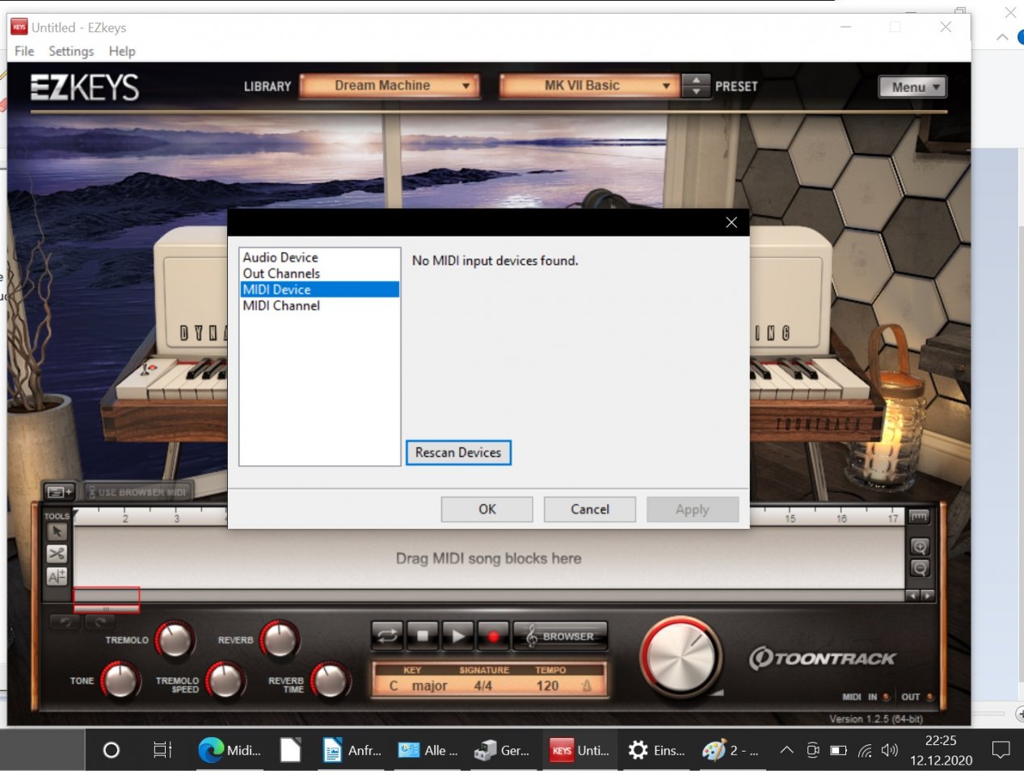The height and width of the screenshot is (775, 1024).
Task: Click the undo arrow button
Action: pos(65,622)
